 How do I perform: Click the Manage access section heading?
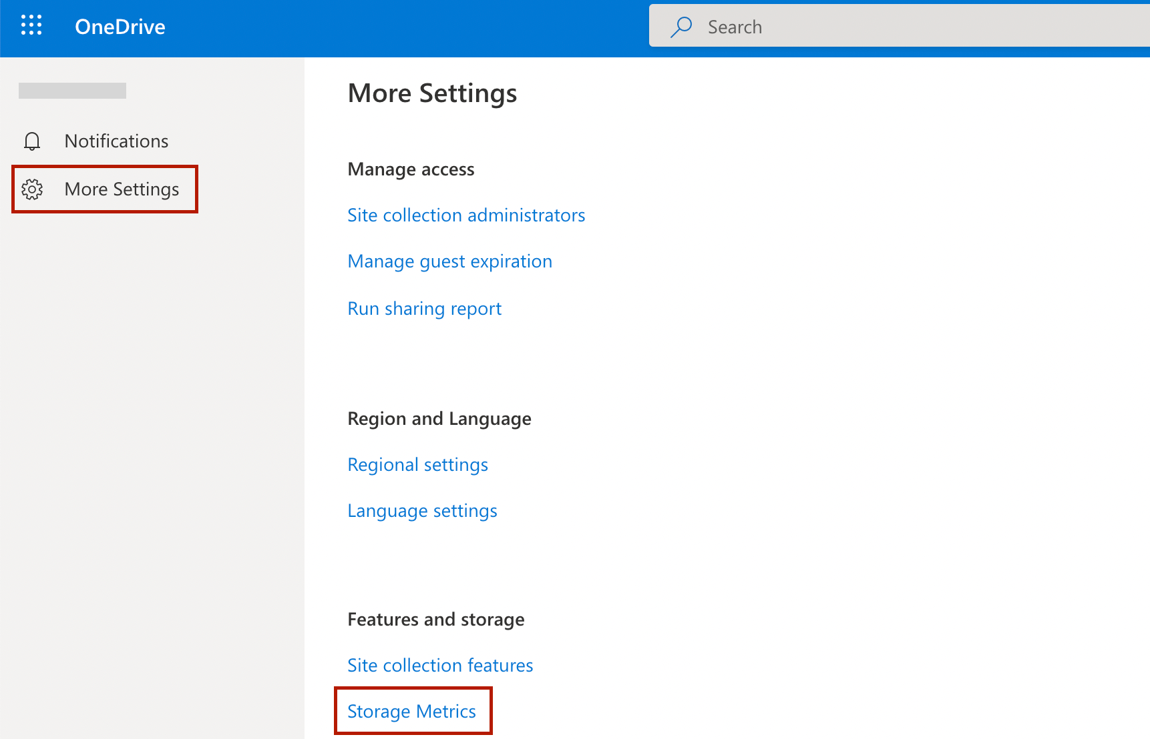410,169
